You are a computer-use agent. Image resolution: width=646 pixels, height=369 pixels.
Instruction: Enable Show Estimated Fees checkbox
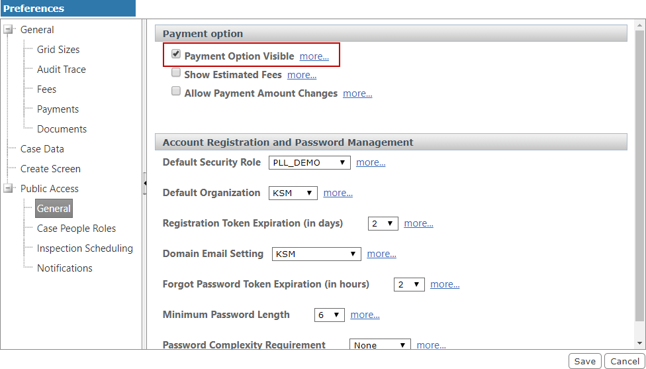click(176, 73)
